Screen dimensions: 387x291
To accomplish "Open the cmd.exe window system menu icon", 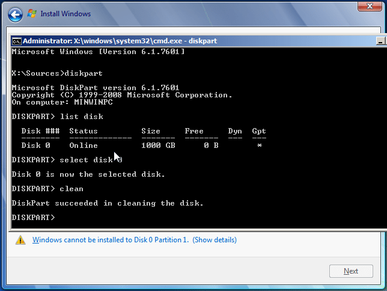I will tap(17, 41).
